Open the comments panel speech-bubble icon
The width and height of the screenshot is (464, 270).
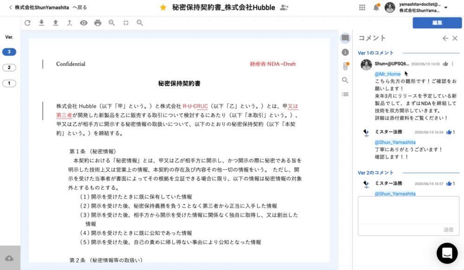(x=345, y=38)
